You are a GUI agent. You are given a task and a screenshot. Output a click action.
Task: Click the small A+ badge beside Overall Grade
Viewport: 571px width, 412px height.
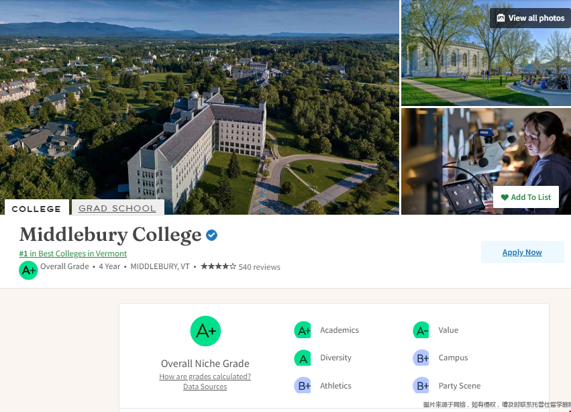[x=28, y=270]
